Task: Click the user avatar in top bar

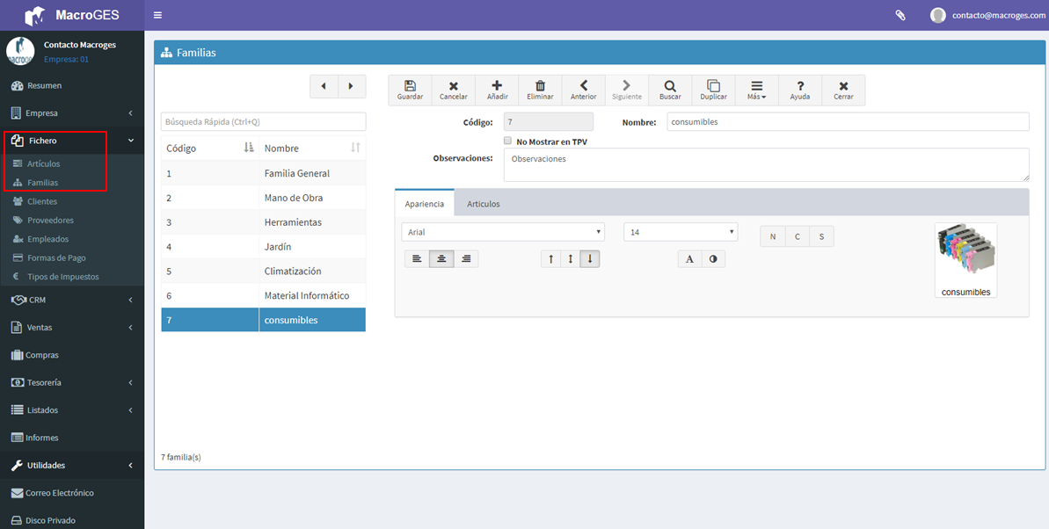Action: pos(938,15)
